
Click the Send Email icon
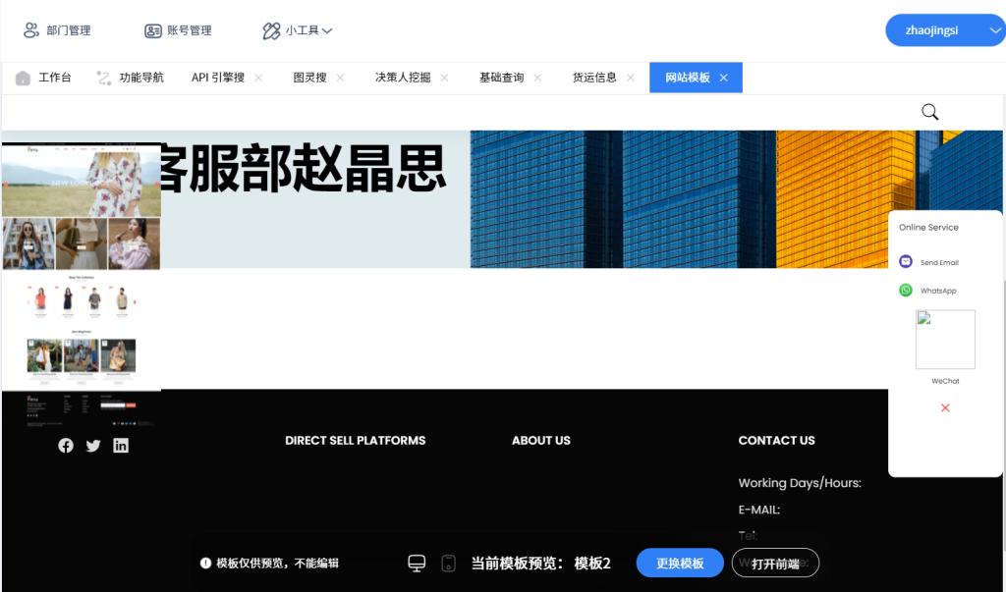(906, 262)
